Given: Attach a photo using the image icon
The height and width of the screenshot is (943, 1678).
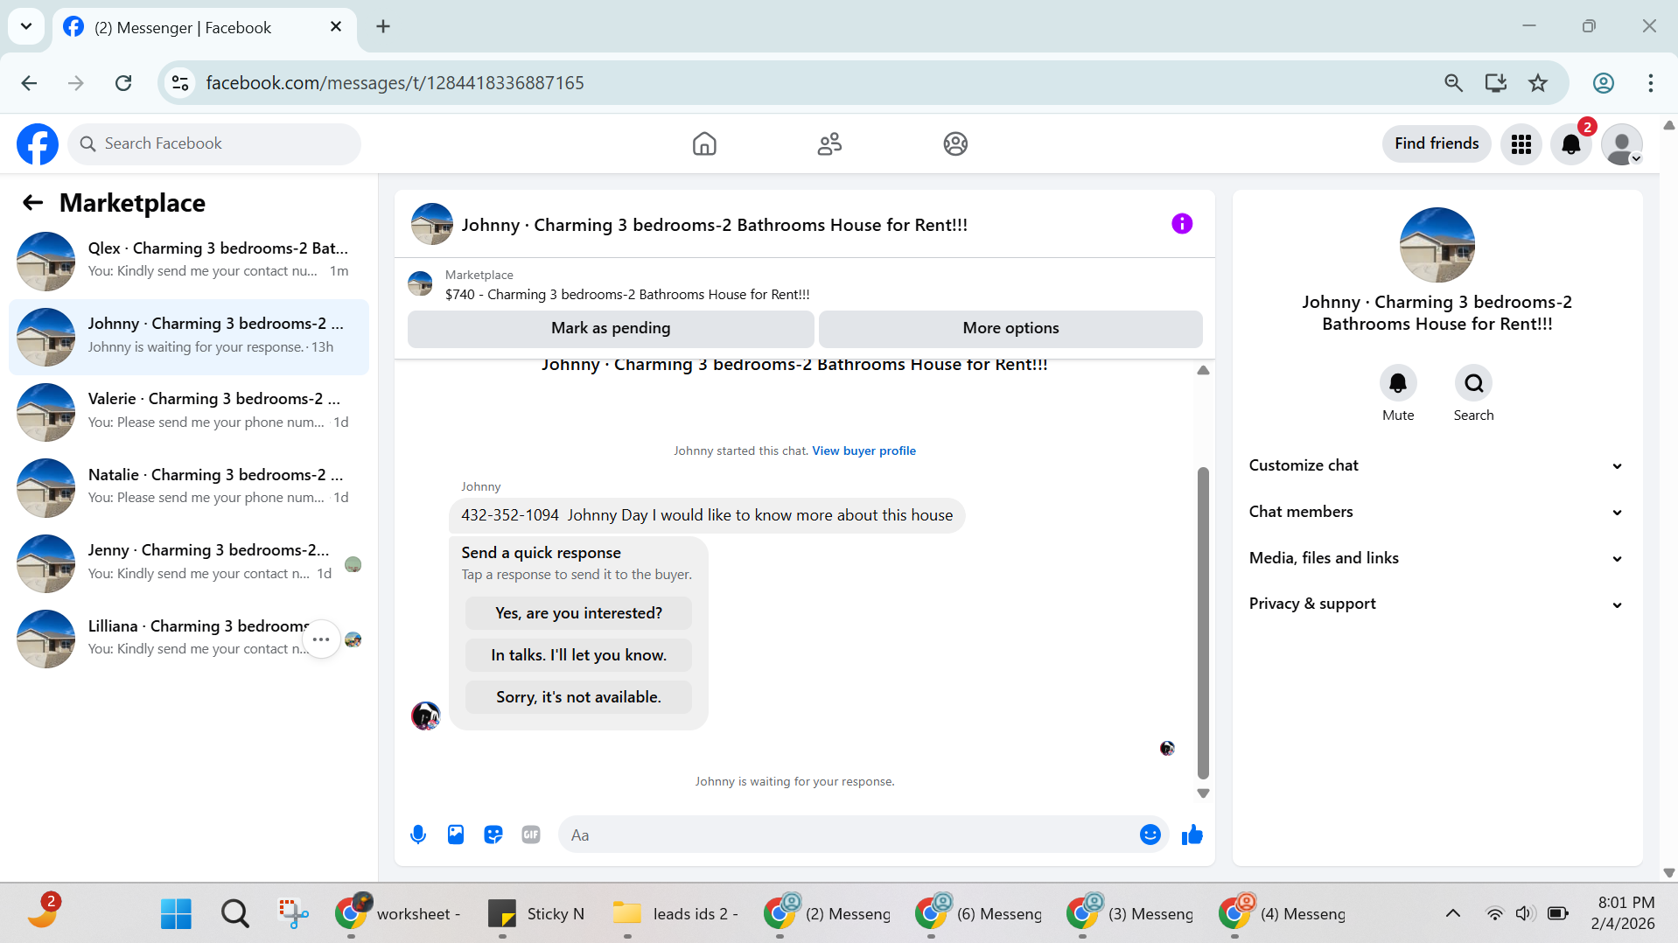Looking at the screenshot, I should pos(456,835).
